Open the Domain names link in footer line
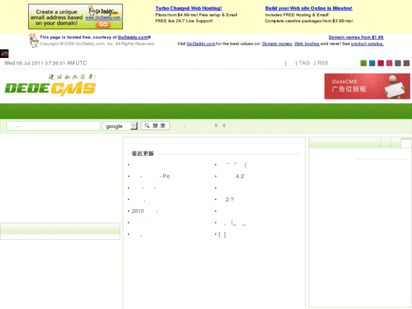 [277, 44]
